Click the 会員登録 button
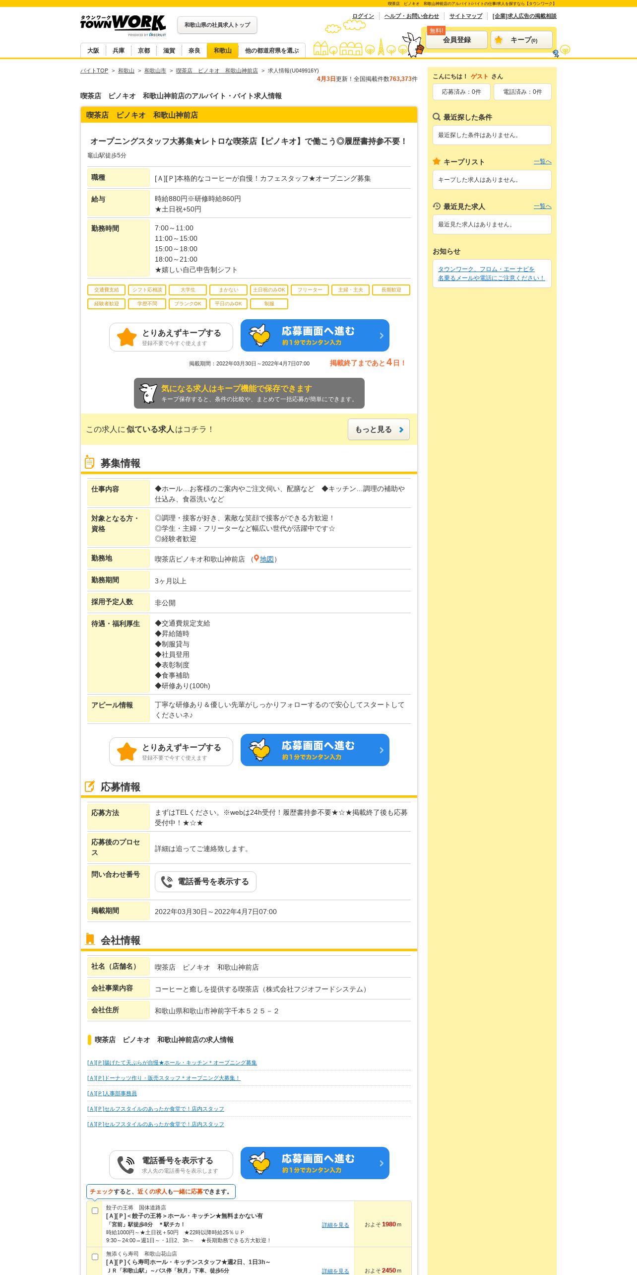Screen dimensions: 637x1275 457,40
